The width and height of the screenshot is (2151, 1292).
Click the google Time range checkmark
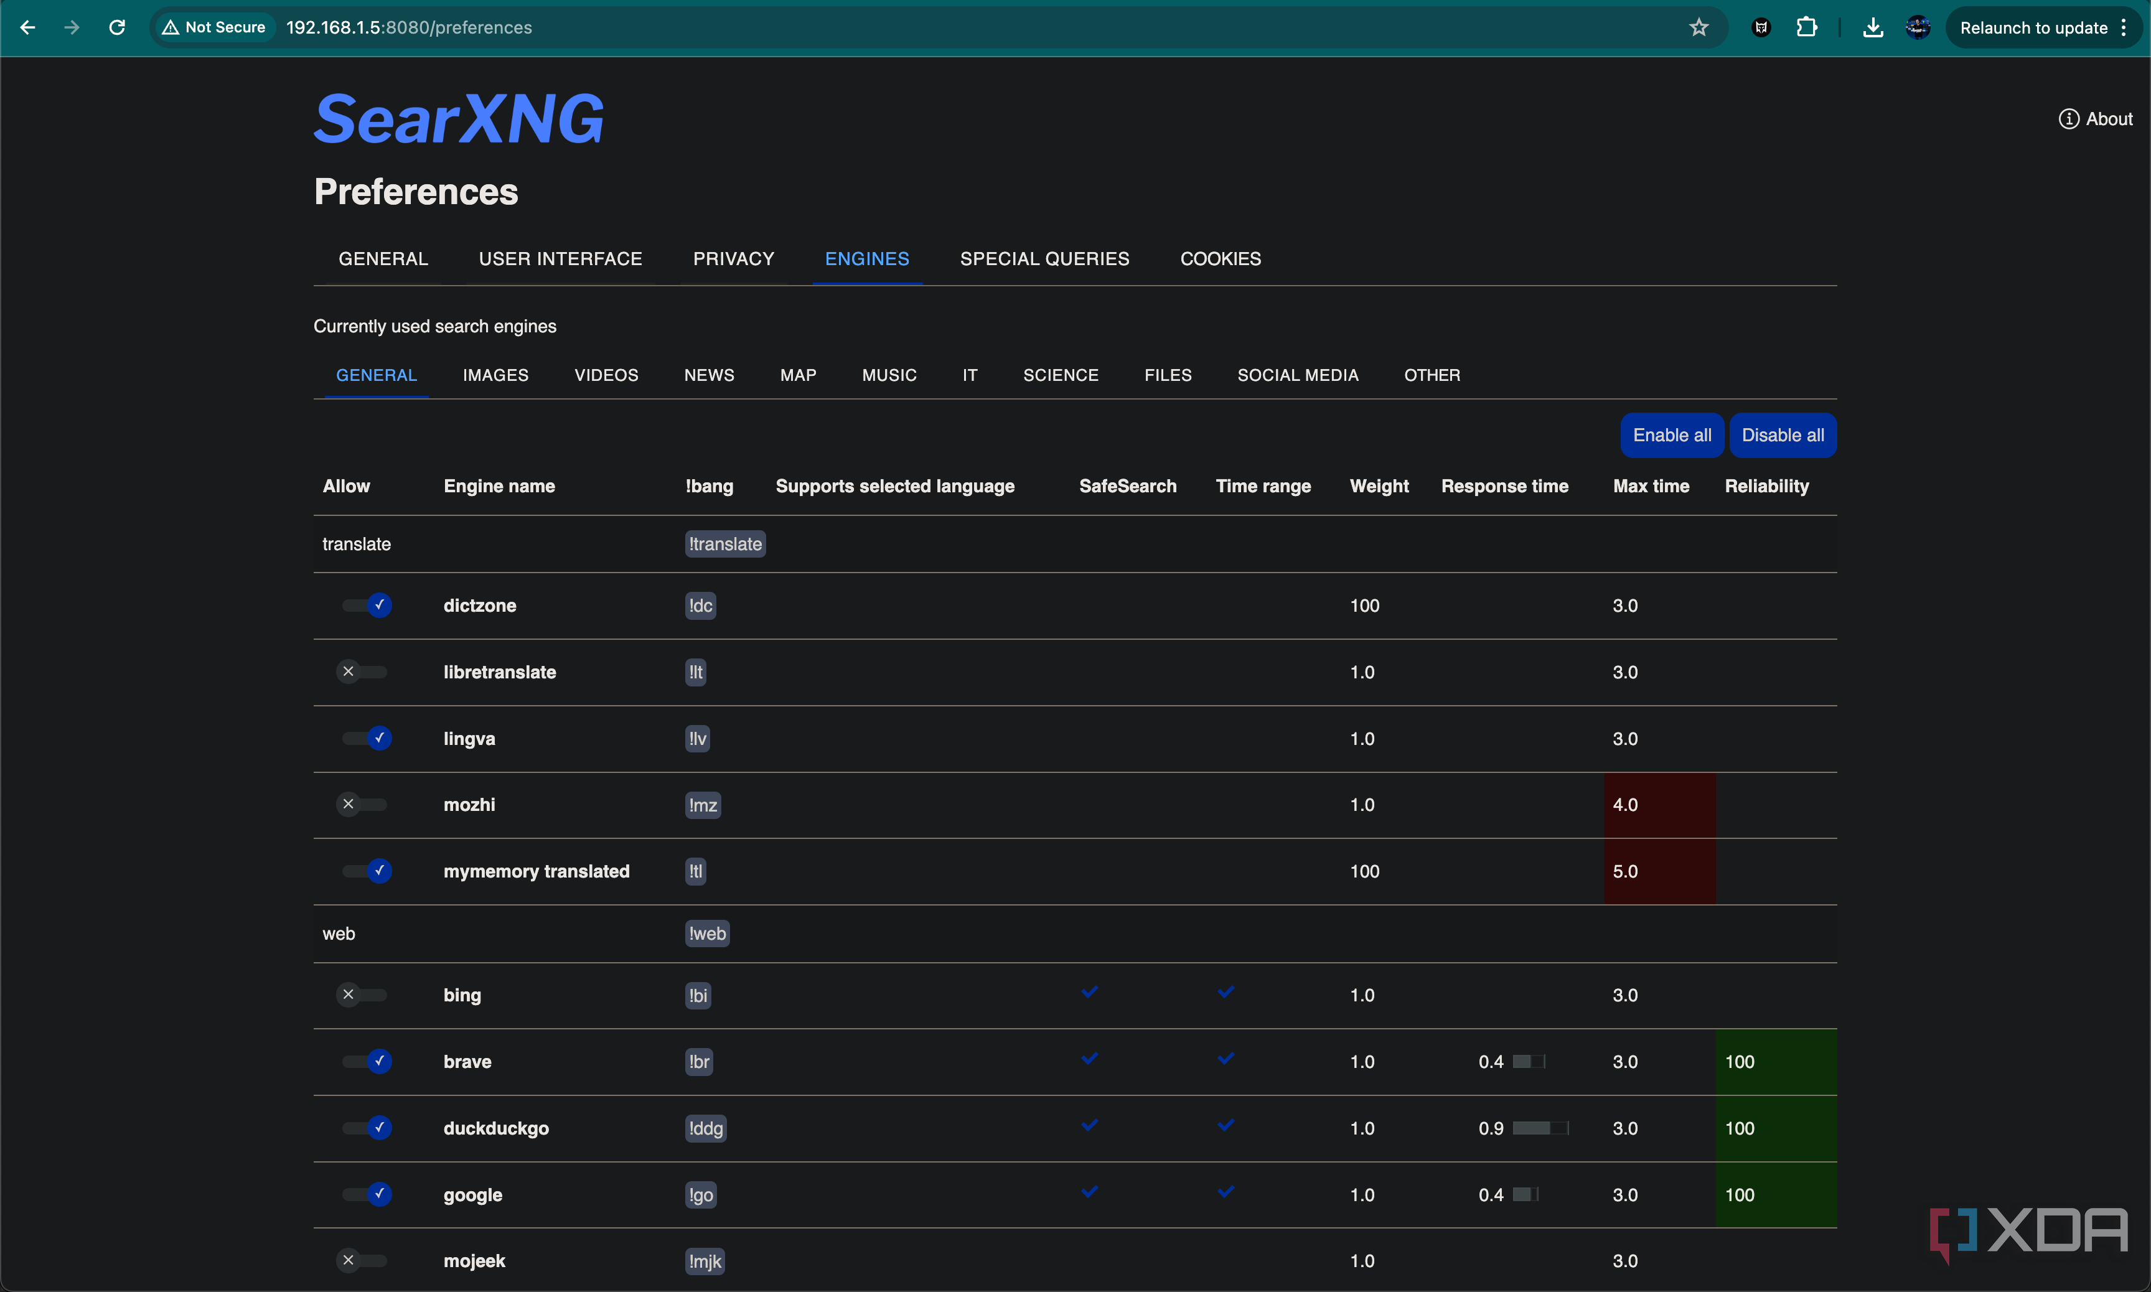pos(1225,1191)
